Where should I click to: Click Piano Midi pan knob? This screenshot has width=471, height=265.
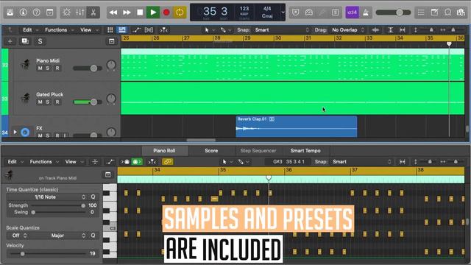click(x=111, y=65)
